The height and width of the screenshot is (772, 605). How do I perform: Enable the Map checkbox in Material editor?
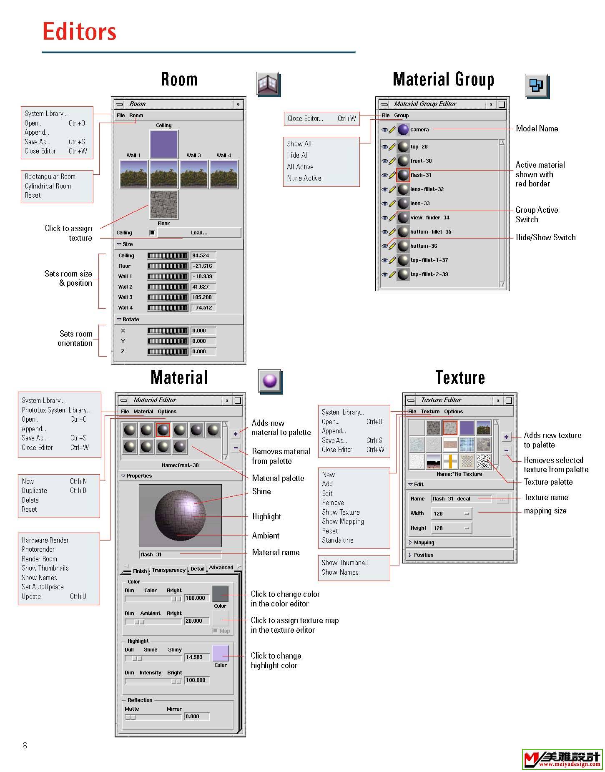click(215, 631)
